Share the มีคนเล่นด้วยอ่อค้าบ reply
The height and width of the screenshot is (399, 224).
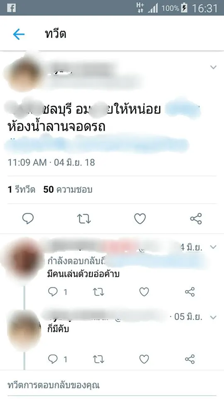[190, 292]
